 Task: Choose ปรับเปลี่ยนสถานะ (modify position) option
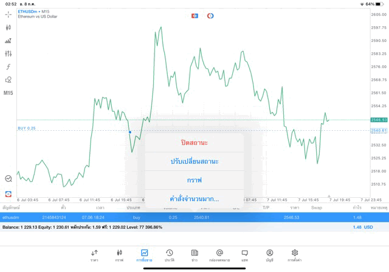click(194, 161)
